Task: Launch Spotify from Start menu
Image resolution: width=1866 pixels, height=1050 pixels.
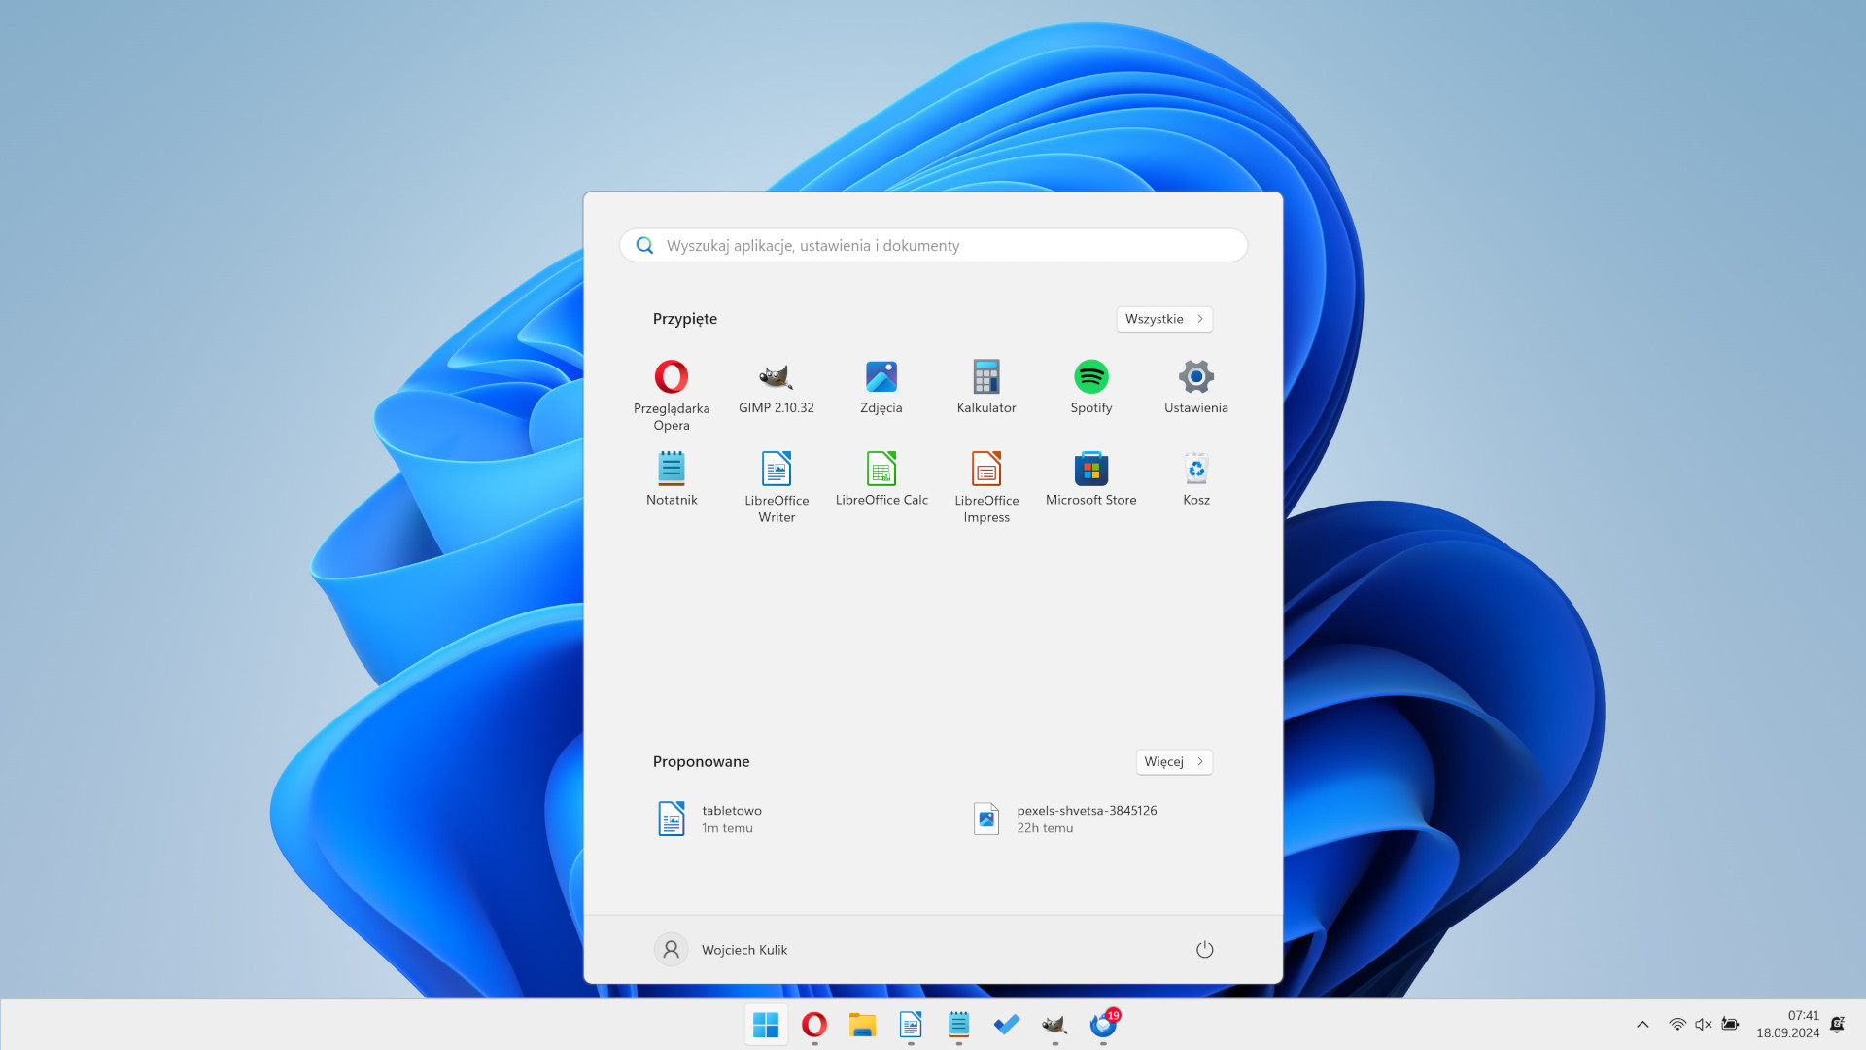Action: pos(1091,387)
